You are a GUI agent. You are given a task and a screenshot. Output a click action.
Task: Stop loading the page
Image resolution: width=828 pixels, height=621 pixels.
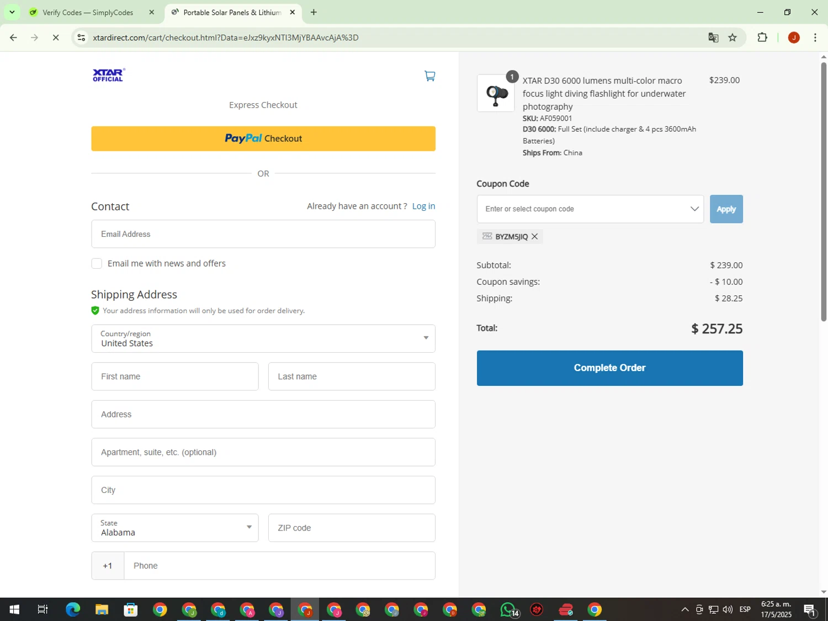click(x=56, y=38)
